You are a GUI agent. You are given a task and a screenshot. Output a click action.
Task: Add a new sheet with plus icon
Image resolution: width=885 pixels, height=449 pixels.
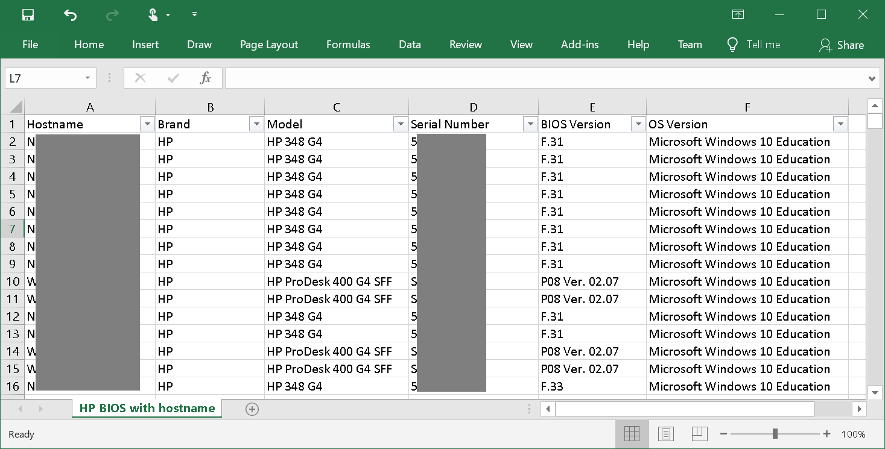pos(252,409)
